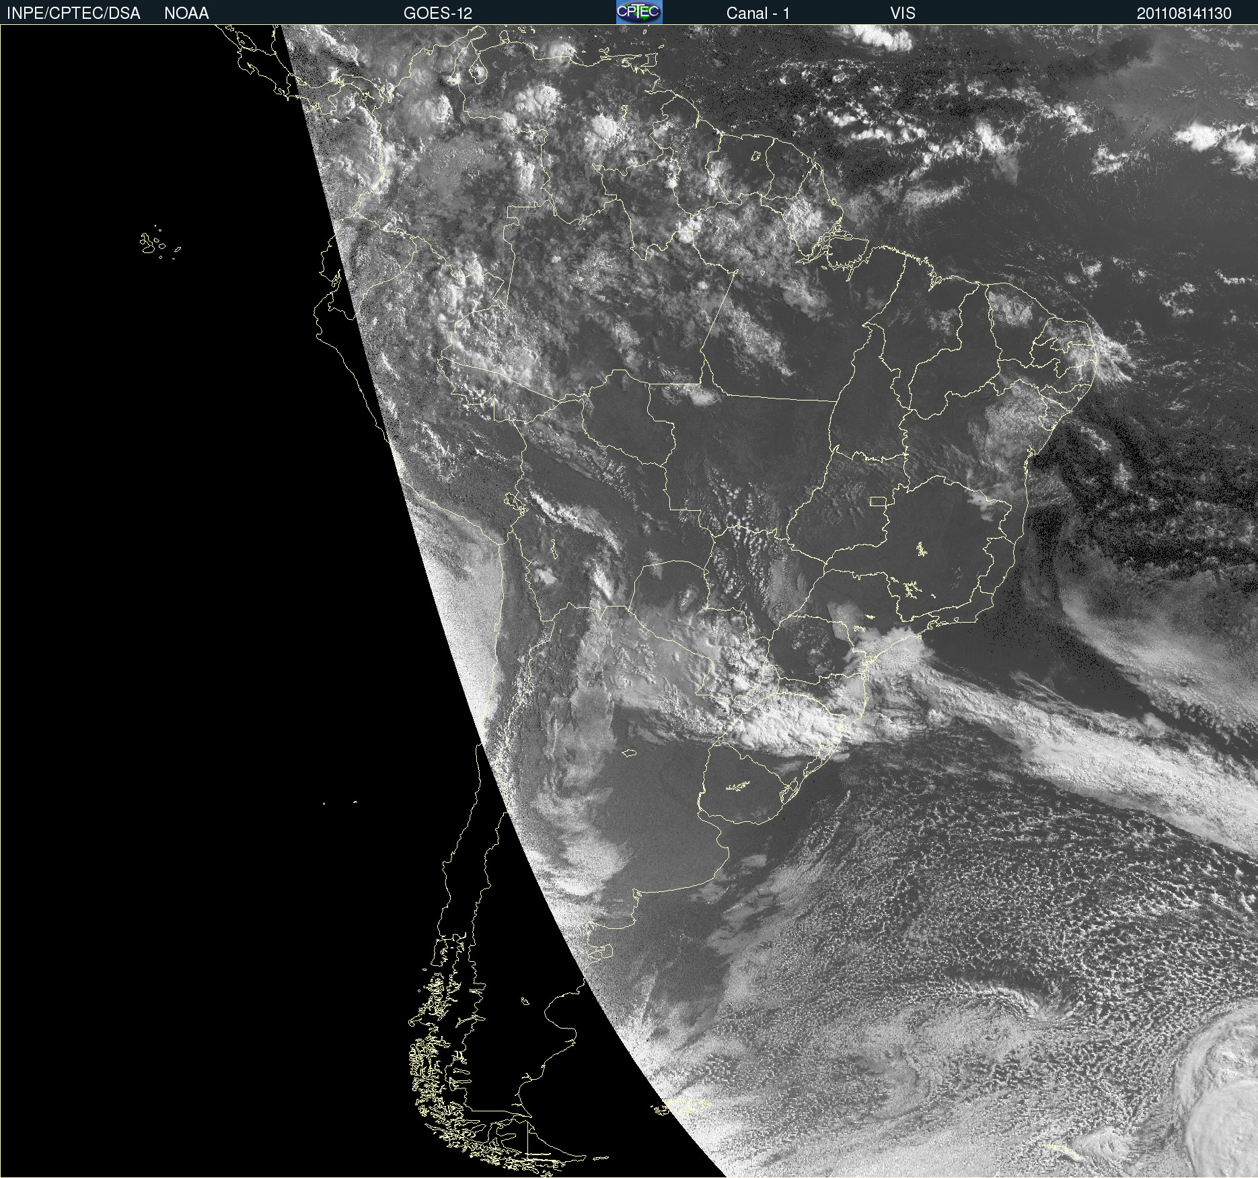Click the 'Canal - 1' channel label
Image resolution: width=1258 pixels, height=1178 pixels.
[758, 13]
